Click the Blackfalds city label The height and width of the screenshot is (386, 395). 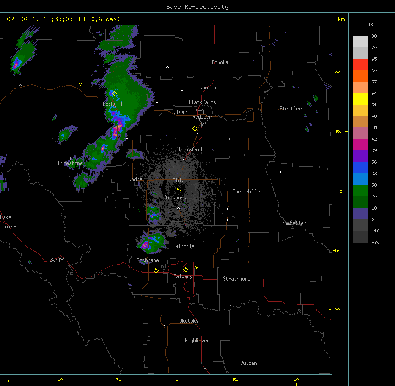(202, 102)
